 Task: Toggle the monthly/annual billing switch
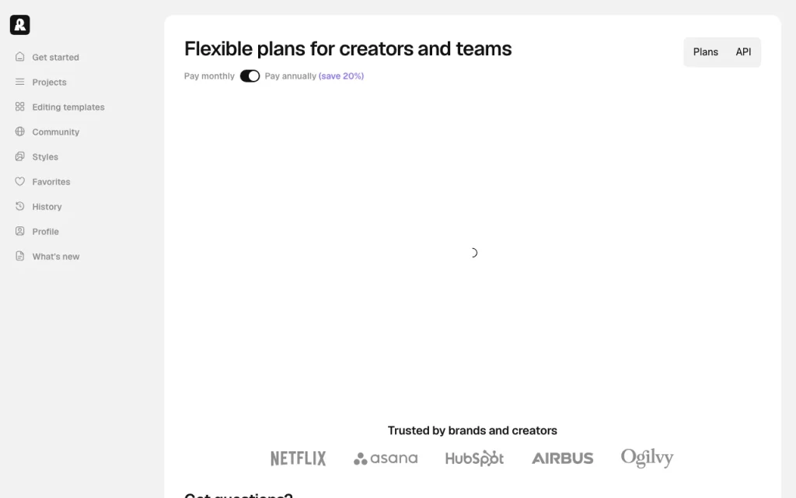[250, 75]
